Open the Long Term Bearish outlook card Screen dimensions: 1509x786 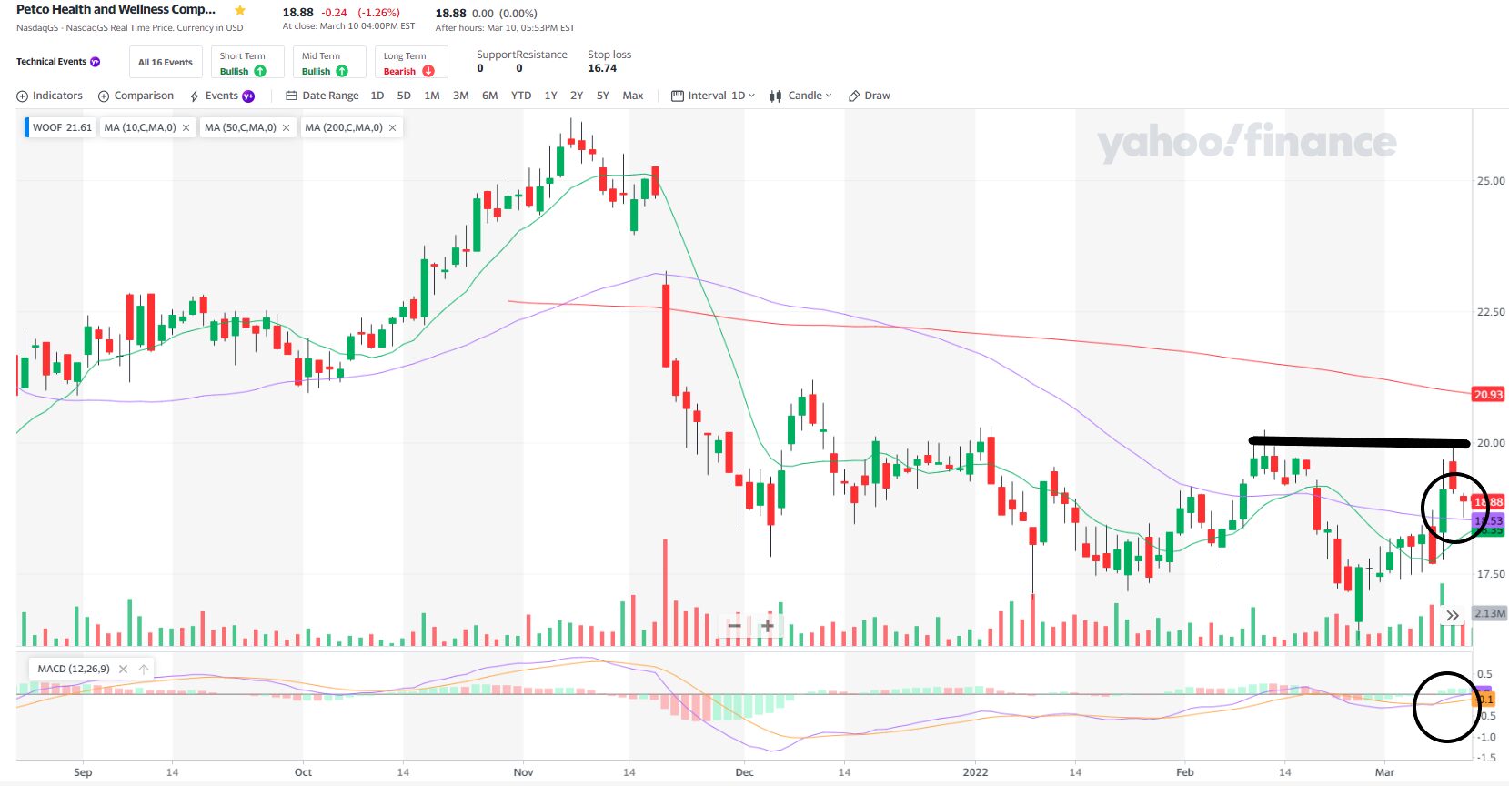pyautogui.click(x=411, y=62)
